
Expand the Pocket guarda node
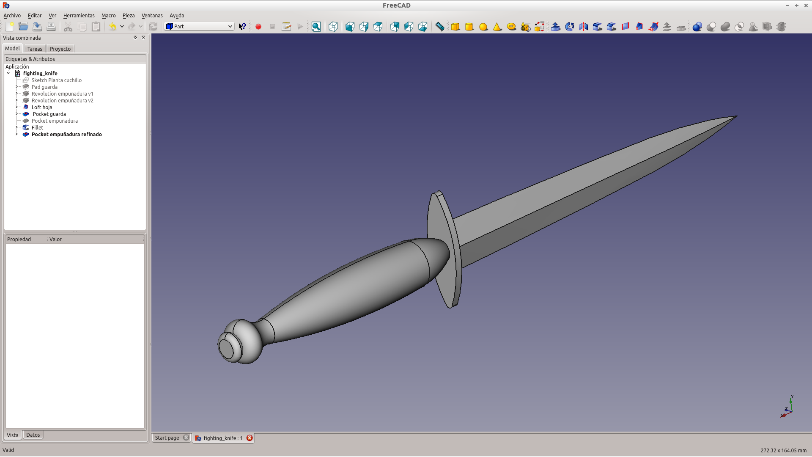(17, 114)
